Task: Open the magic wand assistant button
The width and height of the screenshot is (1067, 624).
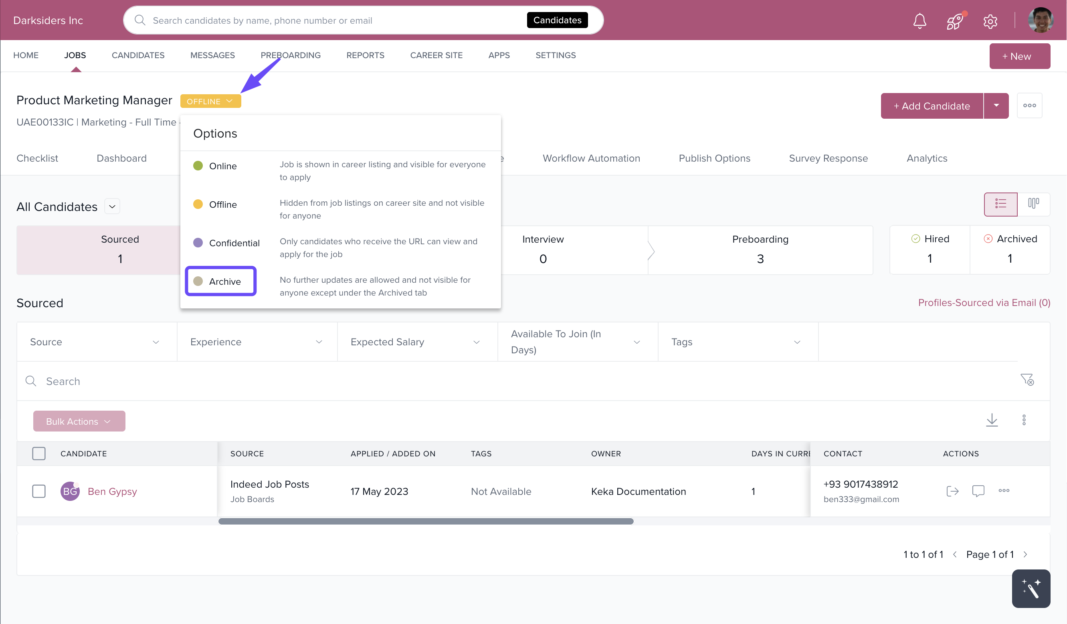Action: tap(1031, 588)
